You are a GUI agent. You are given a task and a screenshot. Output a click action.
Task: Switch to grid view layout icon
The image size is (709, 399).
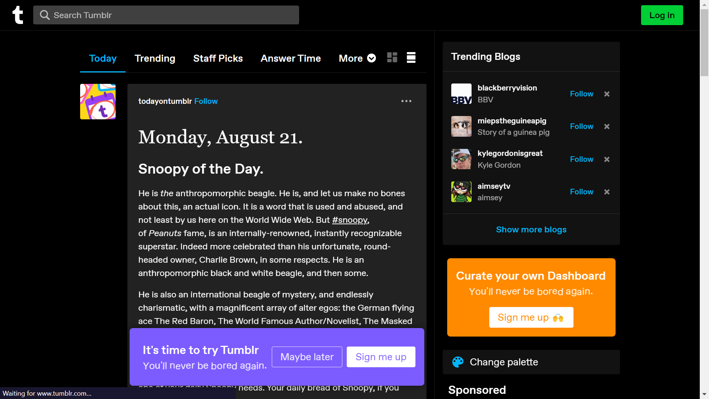click(392, 58)
